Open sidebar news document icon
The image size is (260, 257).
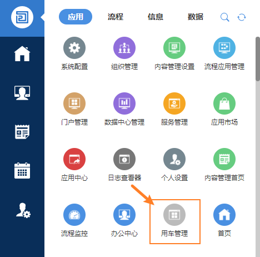tap(22, 132)
